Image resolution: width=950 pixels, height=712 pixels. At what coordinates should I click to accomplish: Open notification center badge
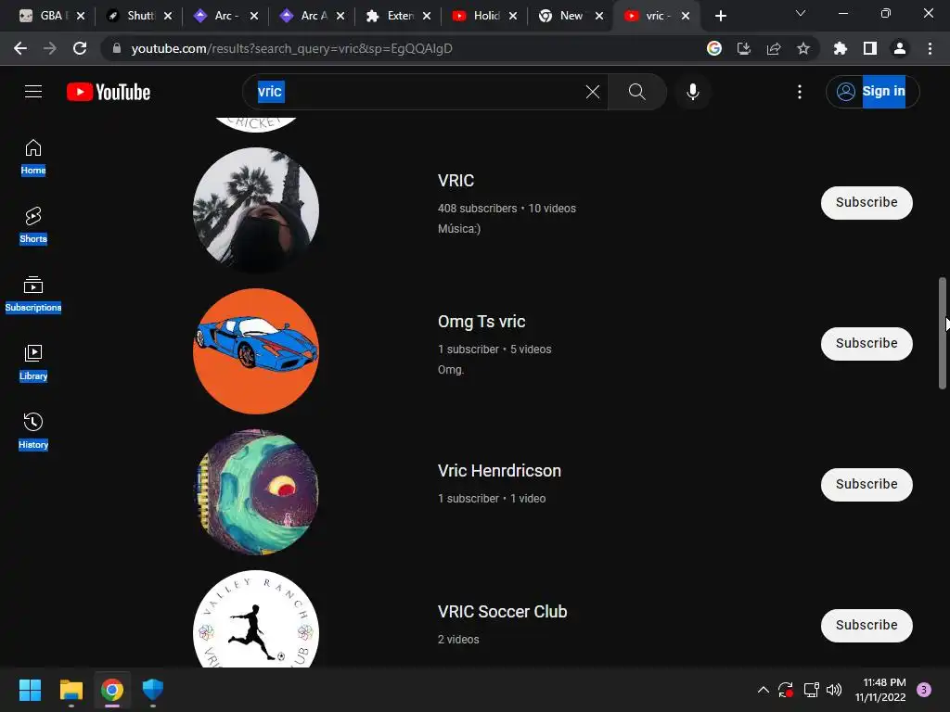(924, 690)
